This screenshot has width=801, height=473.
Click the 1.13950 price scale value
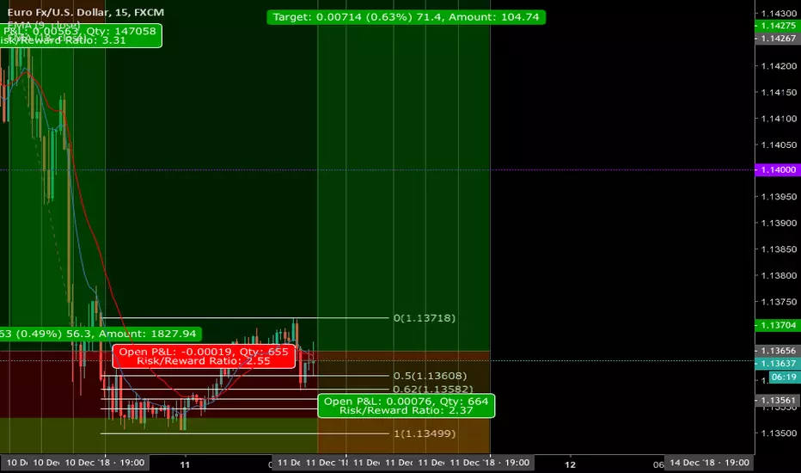pyautogui.click(x=779, y=197)
